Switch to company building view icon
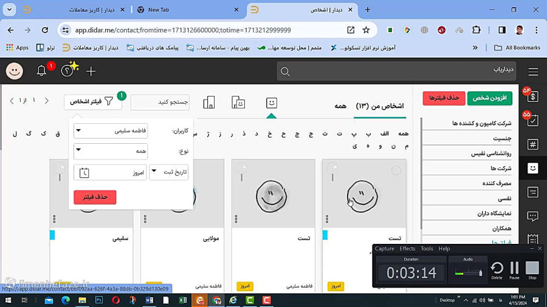547x307 pixels. (209, 103)
